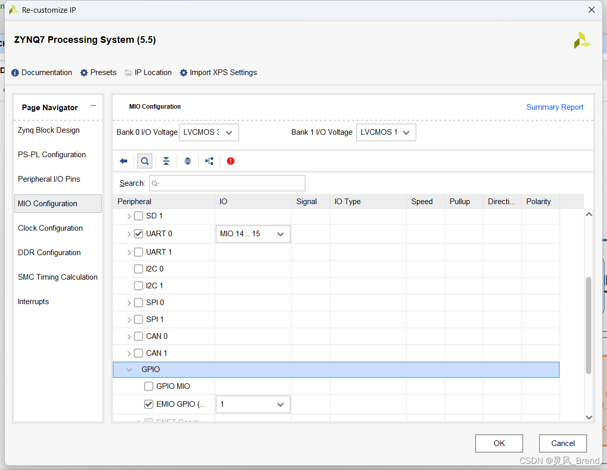607x470 pixels.
Task: Toggle the search magnifier toolbar icon
Action: point(145,161)
